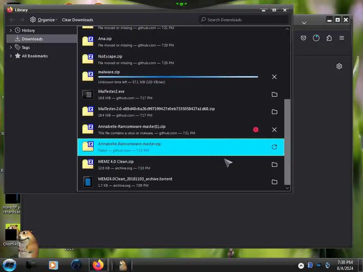This screenshot has height=272, width=363.
Task: Expand the All Bookmarks tree node
Action: (11, 56)
